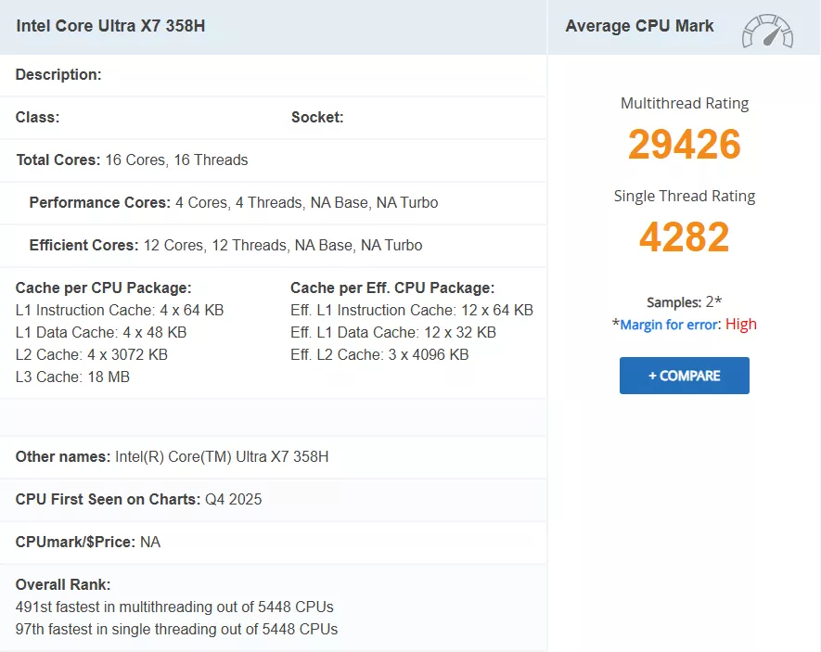This screenshot has width=821, height=652.
Task: Click the Socket label
Action: pyautogui.click(x=316, y=117)
